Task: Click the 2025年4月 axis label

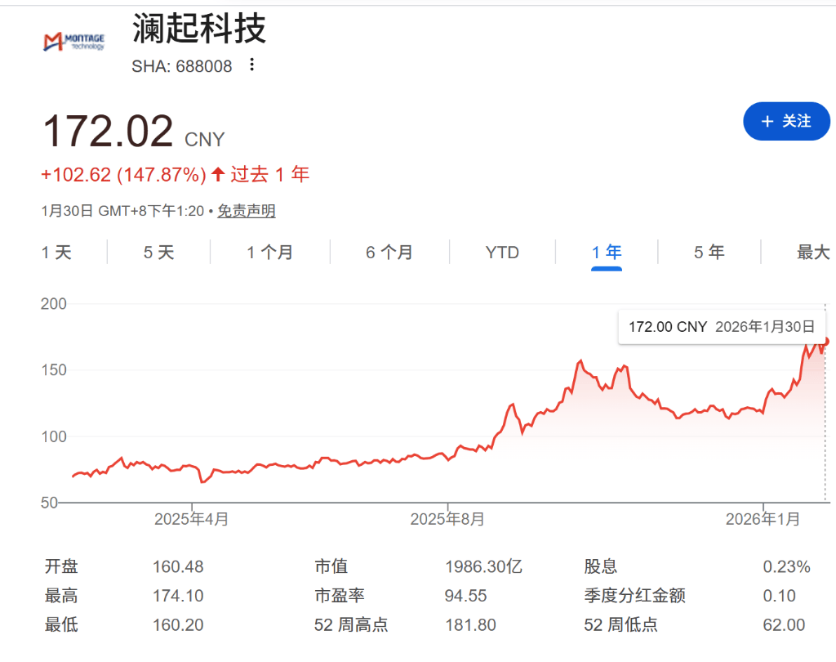Action: pyautogui.click(x=192, y=519)
